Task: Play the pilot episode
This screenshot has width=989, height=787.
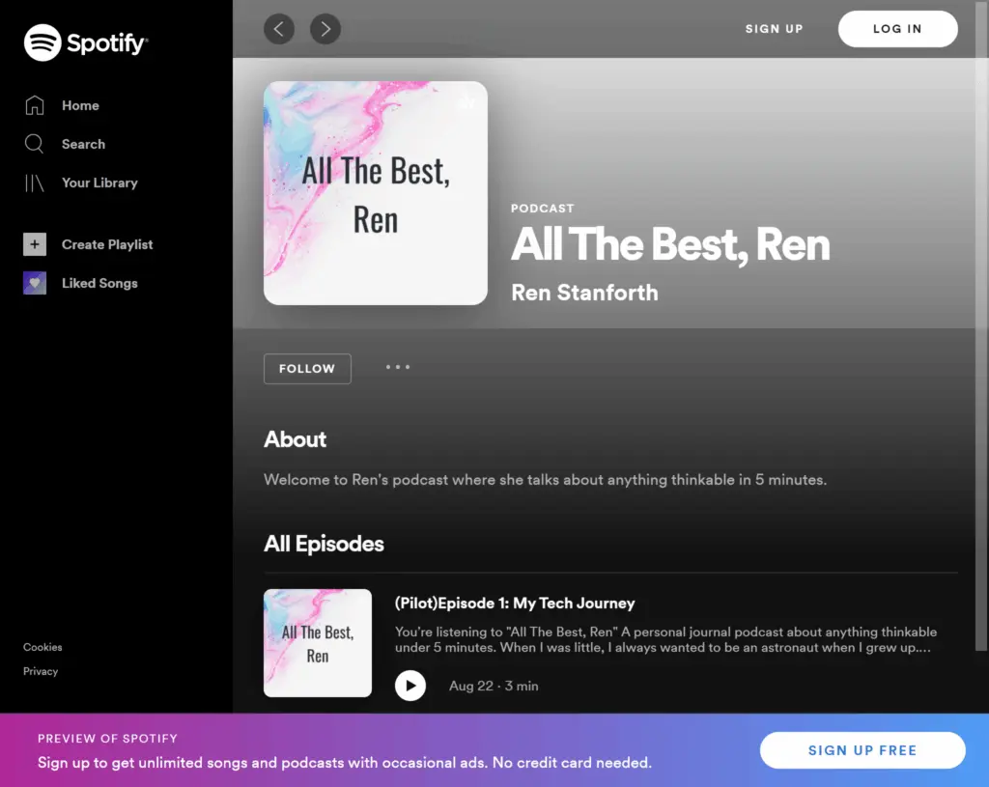Action: (x=410, y=686)
